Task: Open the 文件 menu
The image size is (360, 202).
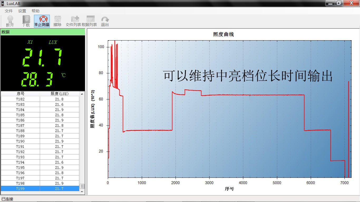Action: click(x=8, y=11)
